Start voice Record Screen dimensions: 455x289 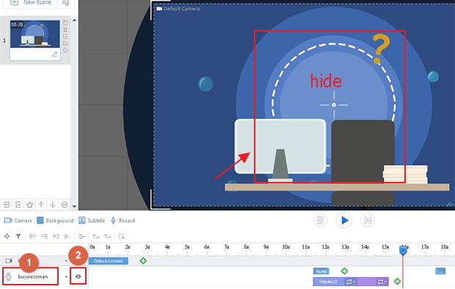click(123, 221)
